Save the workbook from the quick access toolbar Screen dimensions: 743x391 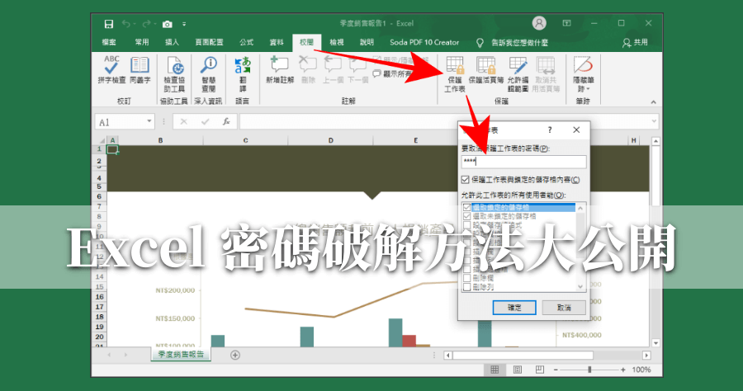(x=108, y=24)
